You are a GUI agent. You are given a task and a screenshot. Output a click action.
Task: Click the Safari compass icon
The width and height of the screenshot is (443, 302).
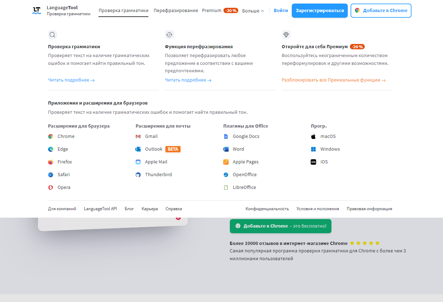[x=51, y=175]
